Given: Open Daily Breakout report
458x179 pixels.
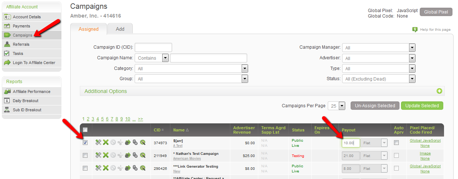Looking at the screenshot, I should (x=31, y=101).
